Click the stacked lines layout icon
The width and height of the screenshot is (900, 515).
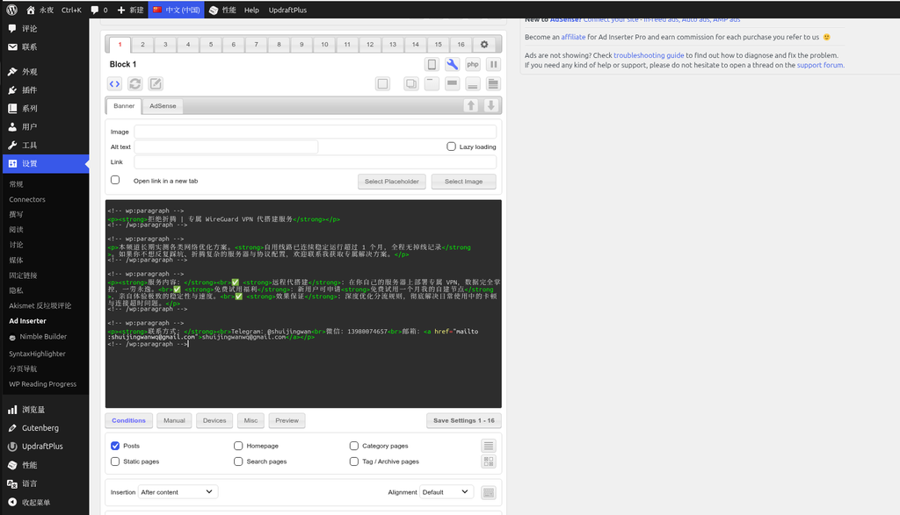click(493, 83)
